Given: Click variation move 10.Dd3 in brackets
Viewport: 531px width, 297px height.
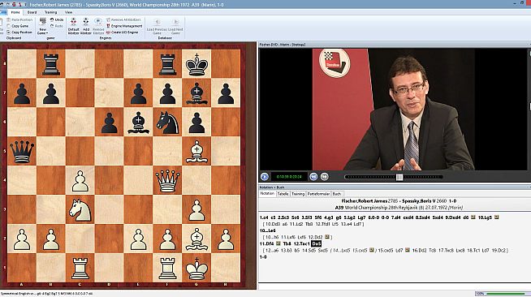Looking at the screenshot, I should click(x=272, y=224).
